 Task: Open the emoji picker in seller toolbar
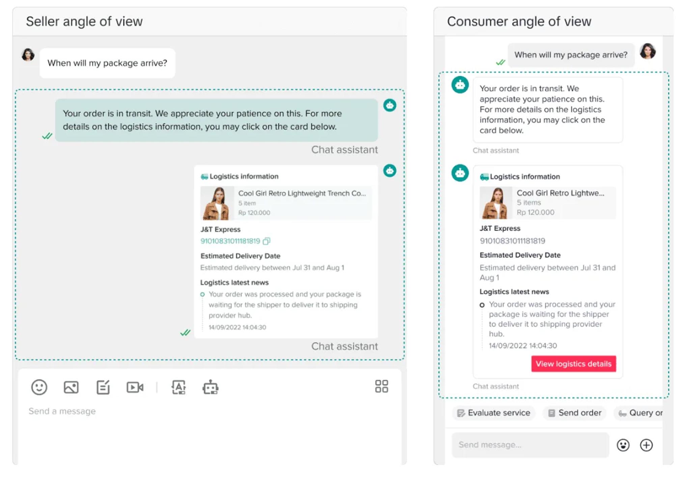pyautogui.click(x=39, y=387)
